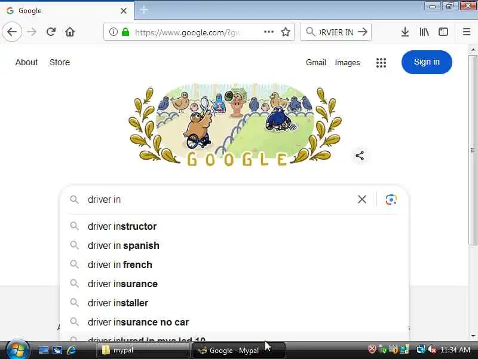Click the forward navigation arrow

point(32,32)
